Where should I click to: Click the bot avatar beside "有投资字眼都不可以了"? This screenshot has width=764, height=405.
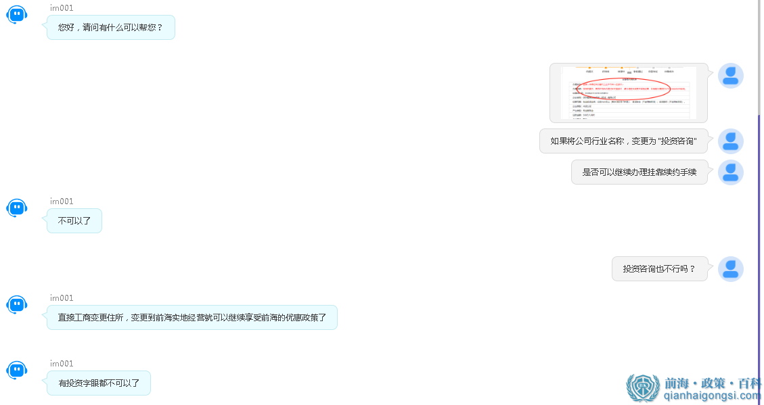click(16, 370)
